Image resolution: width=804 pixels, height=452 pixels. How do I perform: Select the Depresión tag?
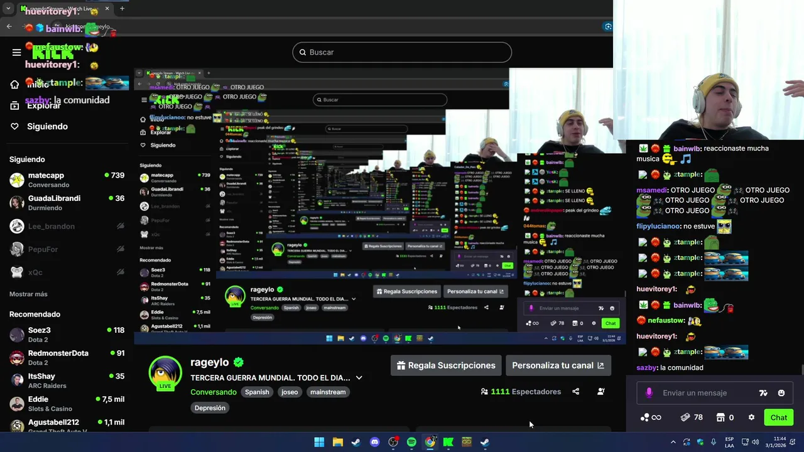[210, 408]
